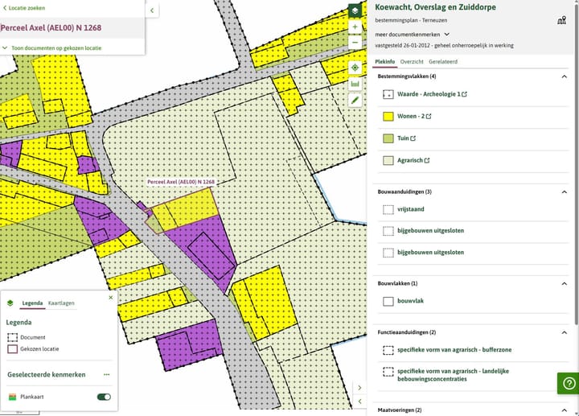Collapse the left search panel
Viewport: 579px width, 416px height.
[153, 10]
